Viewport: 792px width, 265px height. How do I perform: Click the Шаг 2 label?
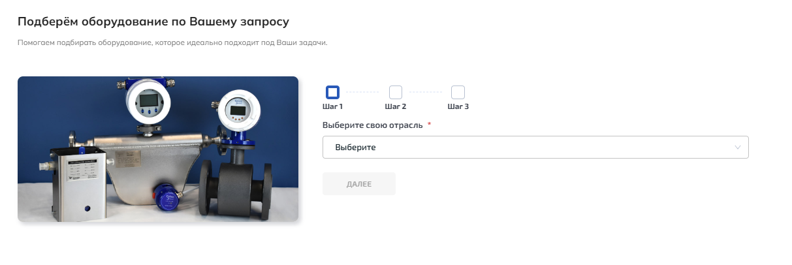(x=395, y=106)
